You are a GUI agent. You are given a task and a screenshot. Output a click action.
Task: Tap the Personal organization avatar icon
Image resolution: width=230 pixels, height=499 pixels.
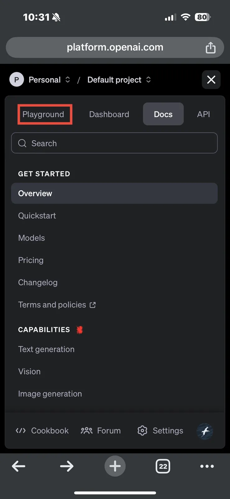16,80
